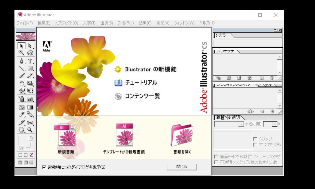Open the blending mode dropdown in Transparency panel

tap(241, 124)
